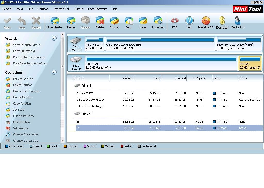
Task: Select the 14.84 GB Basic disk icon
Action: pos(76,60)
